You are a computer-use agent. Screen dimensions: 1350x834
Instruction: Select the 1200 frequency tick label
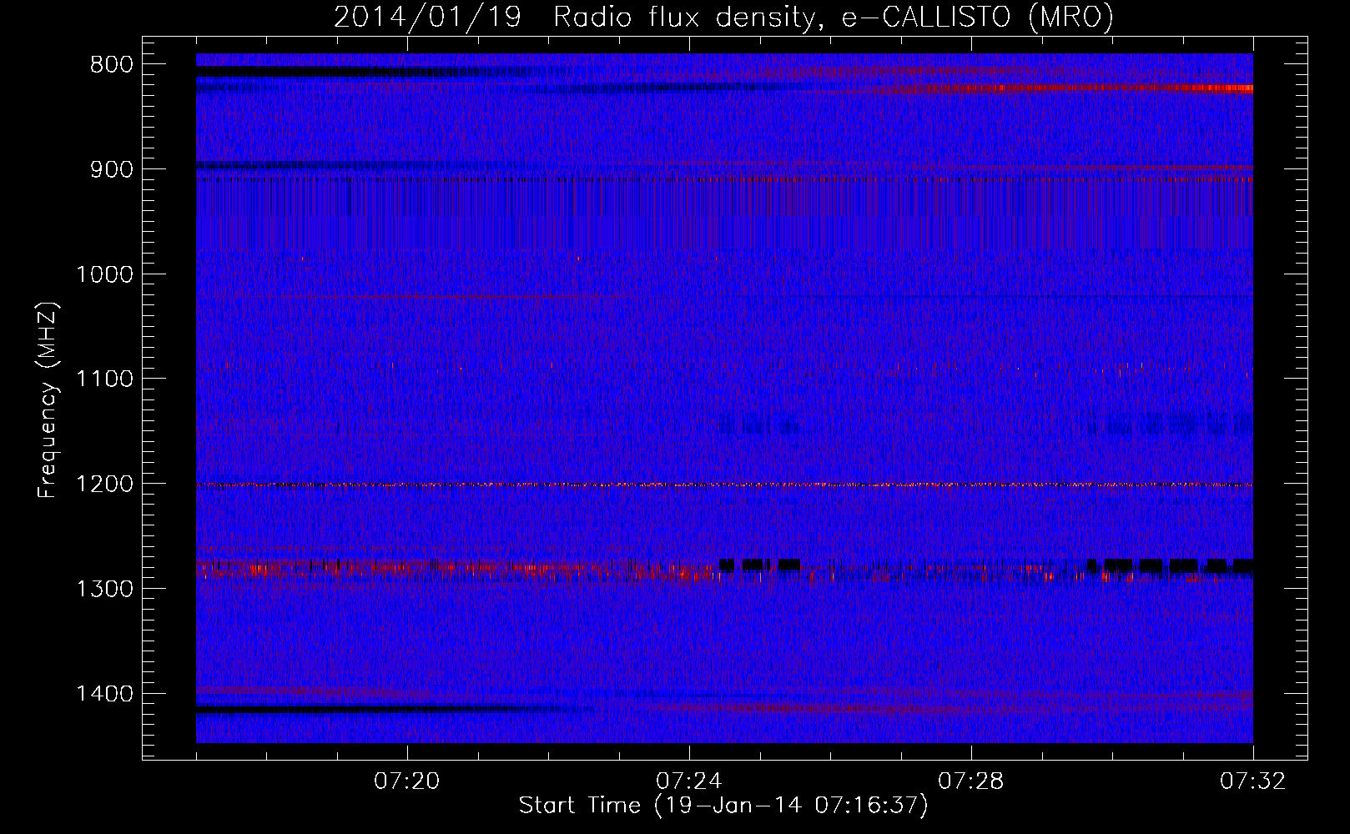point(104,485)
